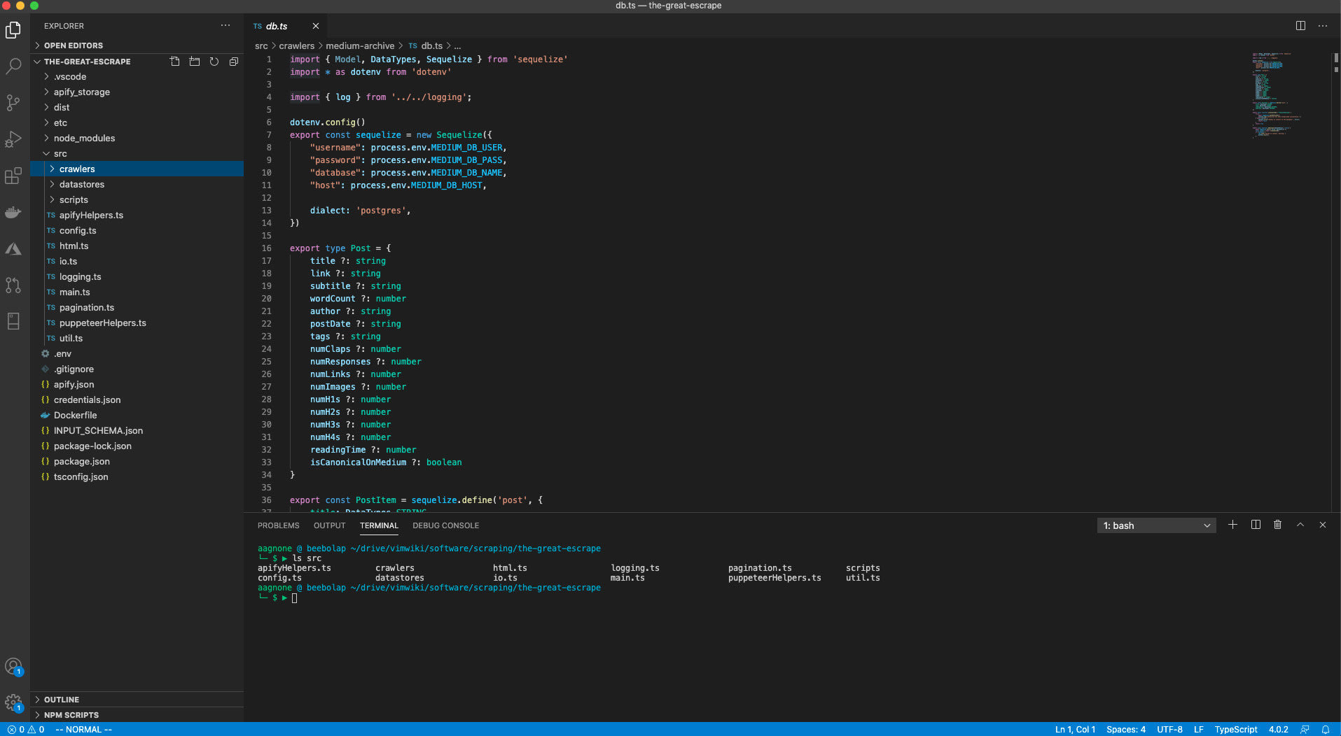Screen dimensions: 1341x736
Task: Collapse the src folder
Action: point(137,154)
